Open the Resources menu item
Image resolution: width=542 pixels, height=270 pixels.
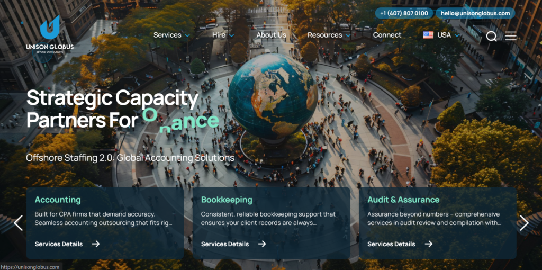pos(325,35)
